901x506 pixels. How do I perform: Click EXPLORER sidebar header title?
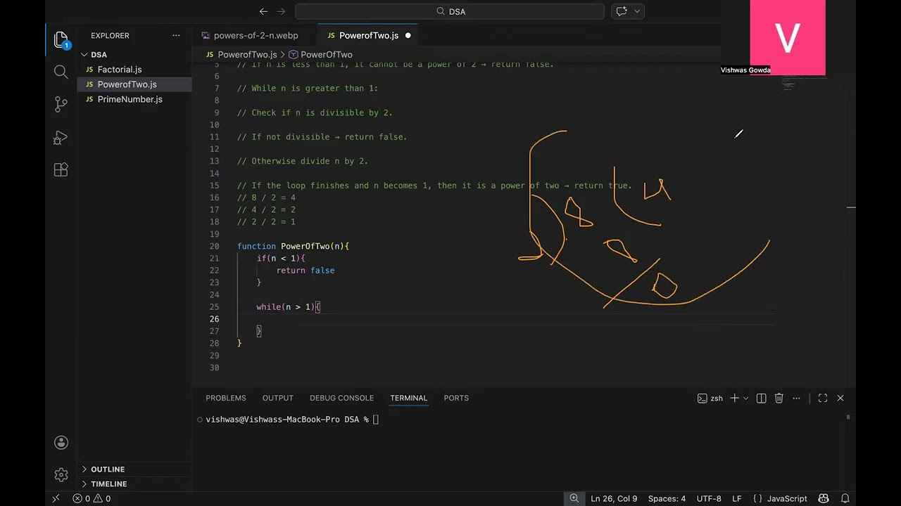[110, 35]
